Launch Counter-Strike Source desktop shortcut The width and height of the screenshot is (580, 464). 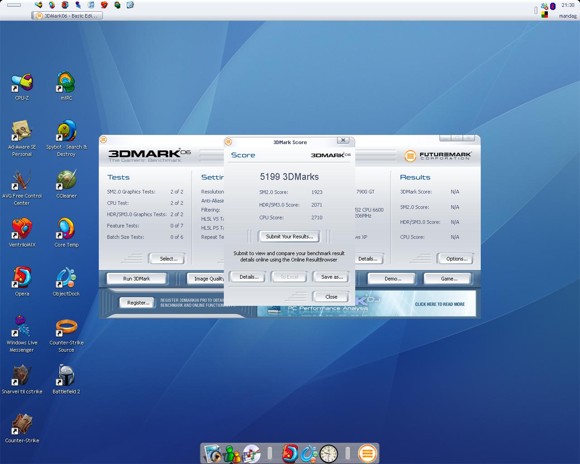pyautogui.click(x=66, y=334)
